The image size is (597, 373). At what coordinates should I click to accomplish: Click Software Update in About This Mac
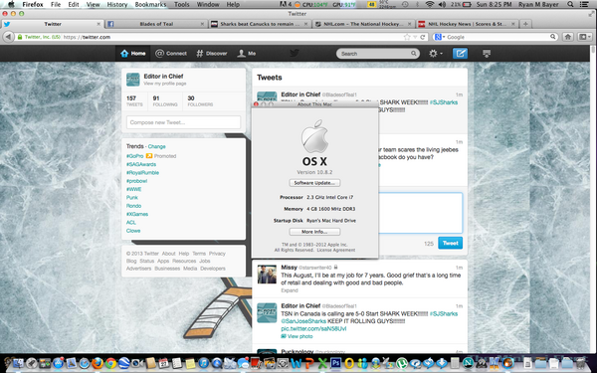coord(314,183)
